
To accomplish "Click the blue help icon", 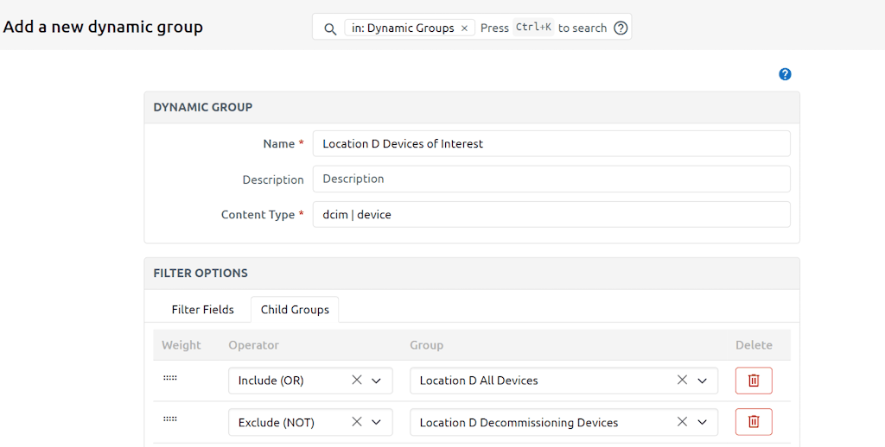I will (785, 74).
